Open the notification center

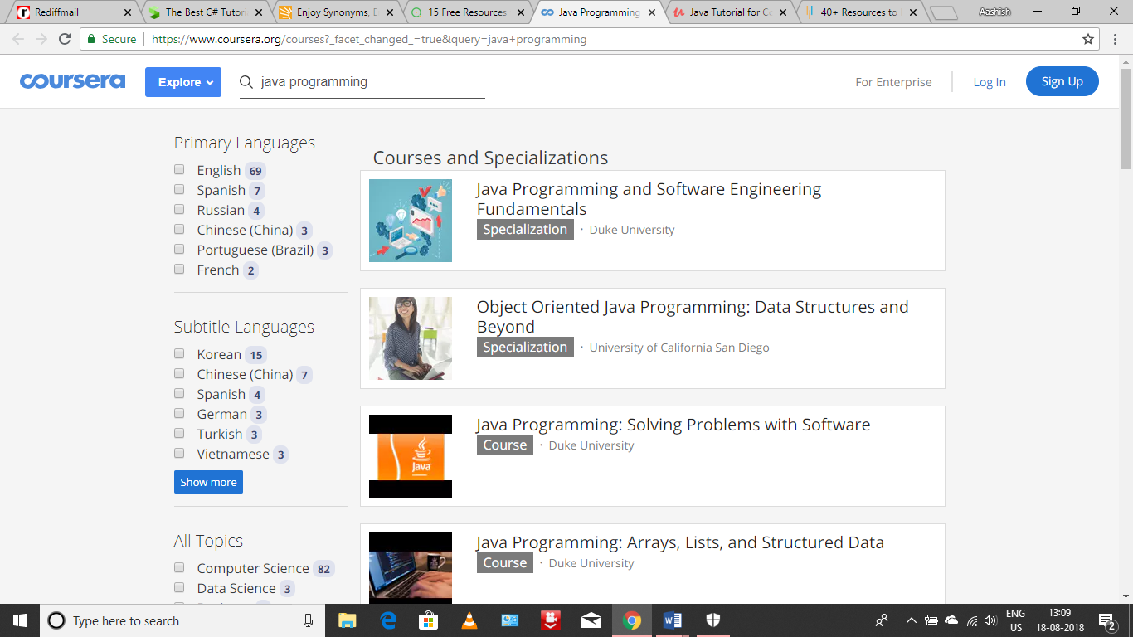point(1106,620)
